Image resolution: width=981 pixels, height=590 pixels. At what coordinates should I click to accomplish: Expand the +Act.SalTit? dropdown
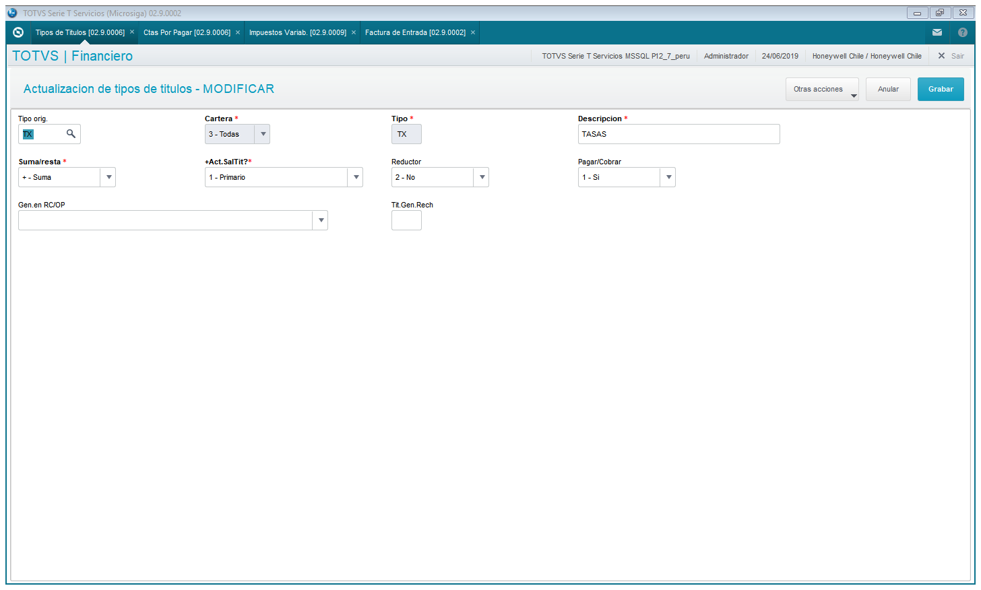[356, 177]
